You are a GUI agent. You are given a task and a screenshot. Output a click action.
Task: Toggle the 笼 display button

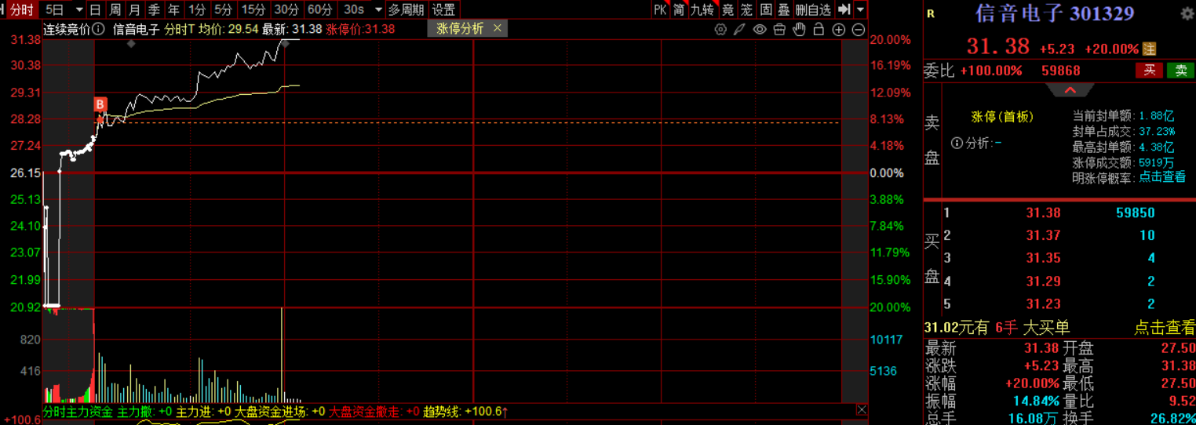click(746, 9)
